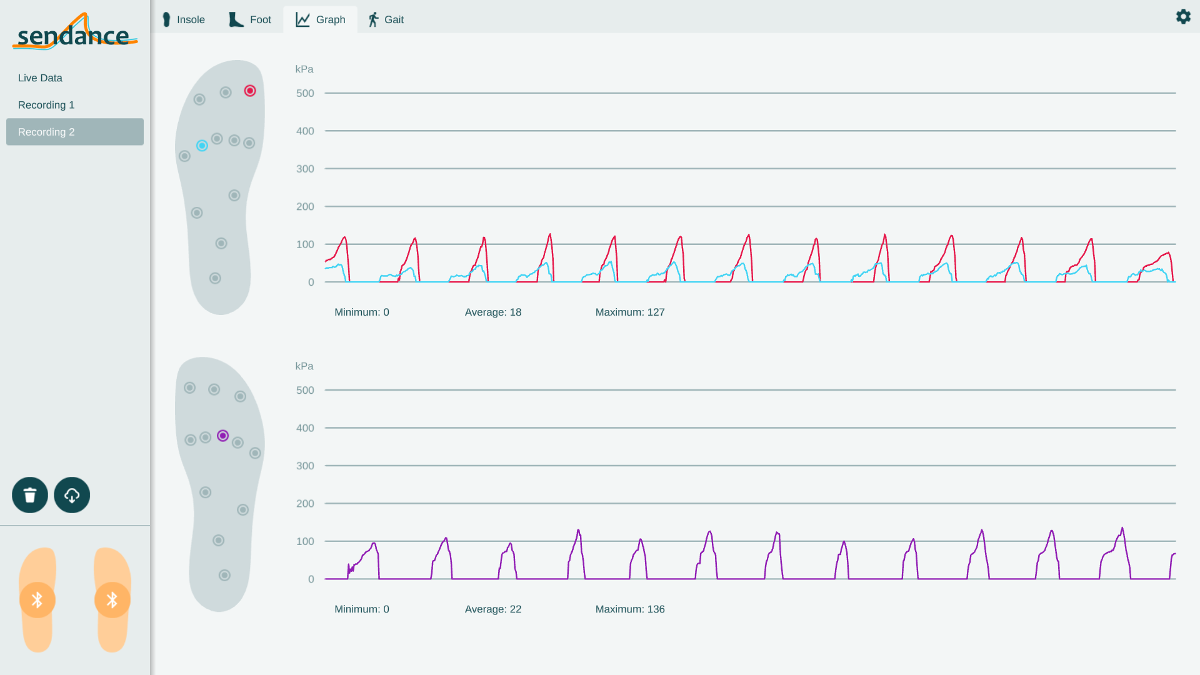The width and height of the screenshot is (1200, 675).
Task: Select the arch sensor on top insole
Action: (234, 196)
